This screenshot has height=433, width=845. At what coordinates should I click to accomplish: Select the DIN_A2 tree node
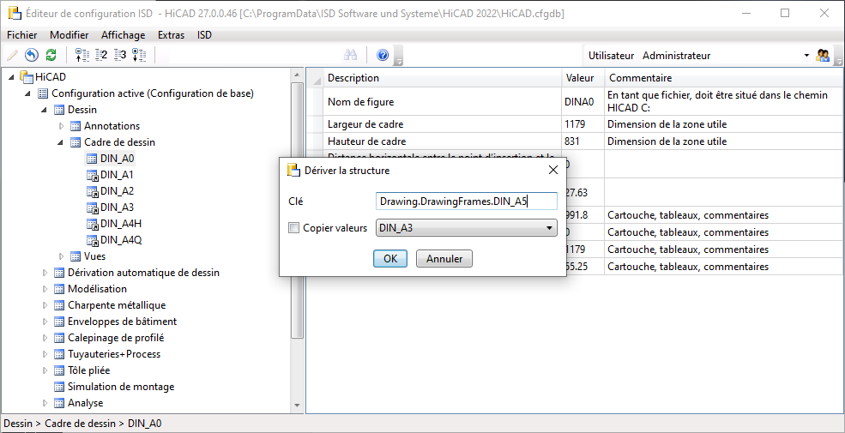pyautogui.click(x=117, y=190)
